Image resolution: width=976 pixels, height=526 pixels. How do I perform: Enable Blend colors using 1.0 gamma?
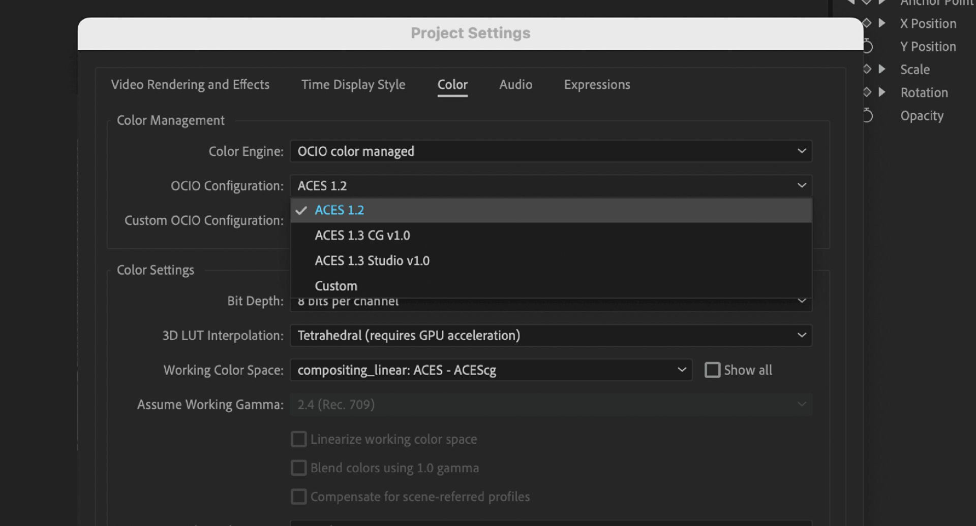click(x=299, y=468)
